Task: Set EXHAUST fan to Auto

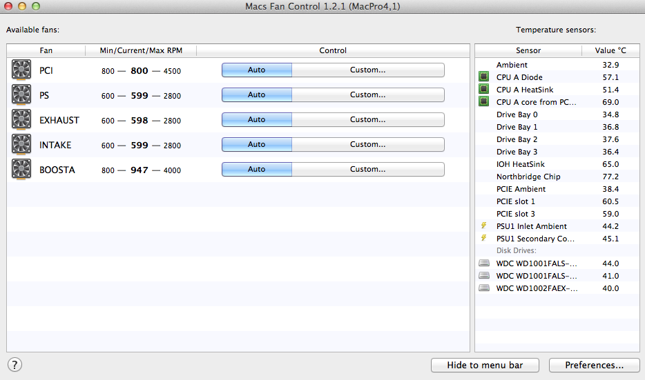Action: tap(257, 119)
